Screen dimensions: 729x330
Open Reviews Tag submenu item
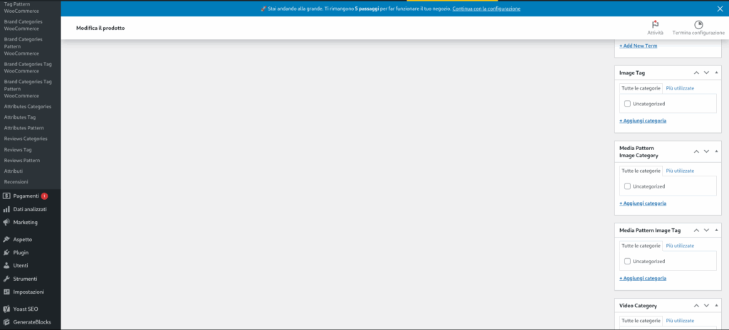coord(18,149)
